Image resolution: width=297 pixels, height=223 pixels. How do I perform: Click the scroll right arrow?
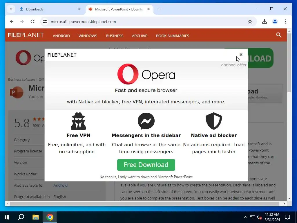(284, 204)
